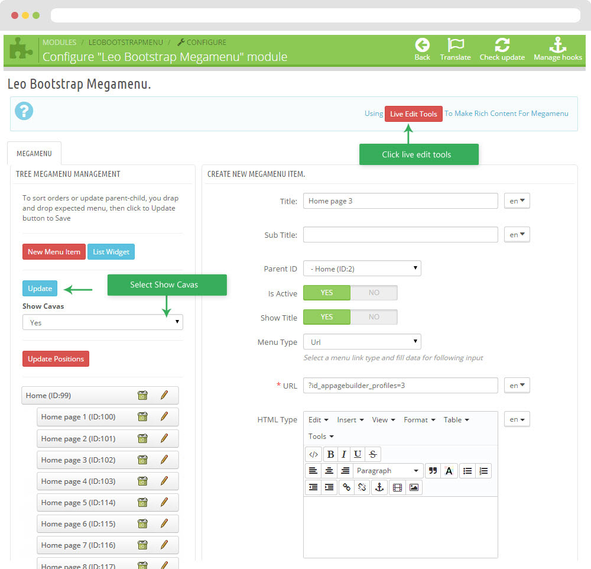
Task: Apply italic formatting in the editor
Action: tap(344, 454)
